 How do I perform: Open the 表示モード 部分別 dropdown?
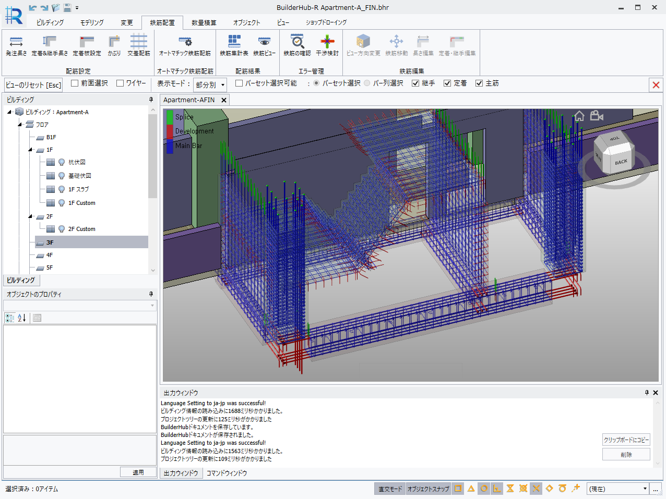(x=210, y=84)
